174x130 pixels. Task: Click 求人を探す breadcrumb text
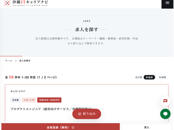pos(25,61)
